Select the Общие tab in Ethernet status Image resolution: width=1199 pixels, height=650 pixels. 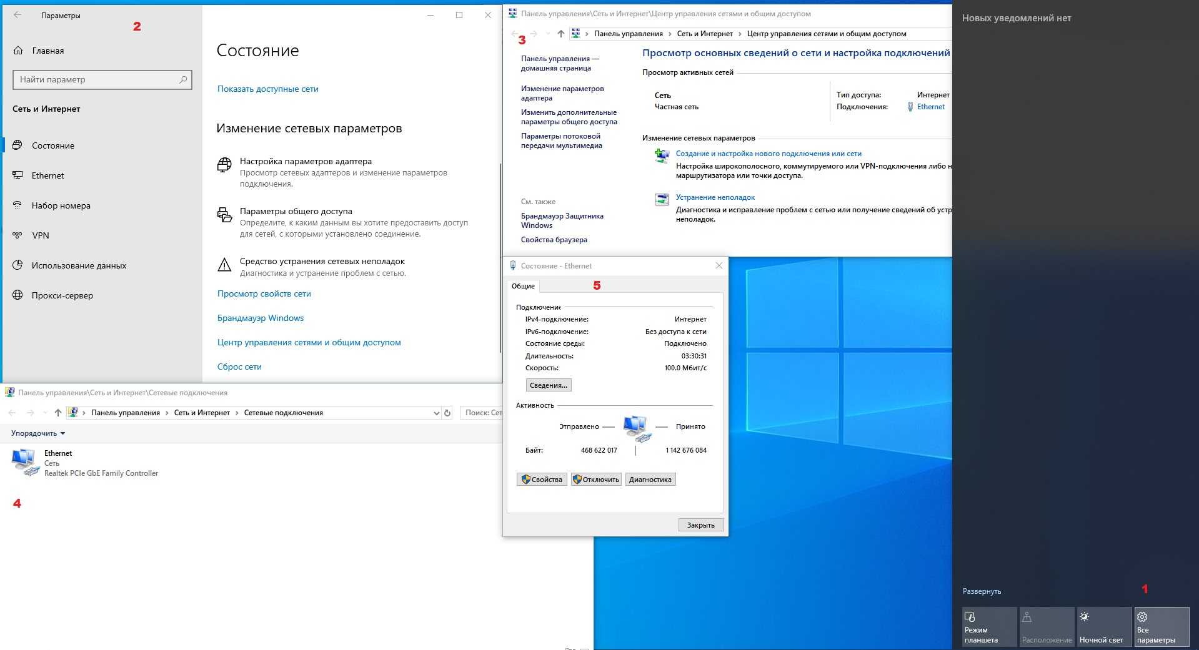(523, 286)
